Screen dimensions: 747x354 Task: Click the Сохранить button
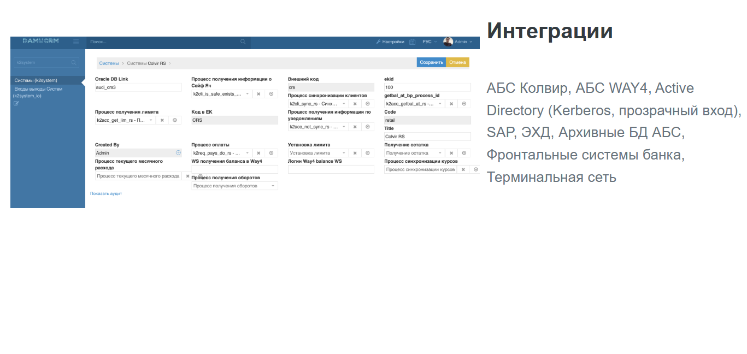pos(432,63)
